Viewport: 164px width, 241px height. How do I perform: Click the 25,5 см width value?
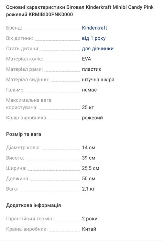(90, 168)
